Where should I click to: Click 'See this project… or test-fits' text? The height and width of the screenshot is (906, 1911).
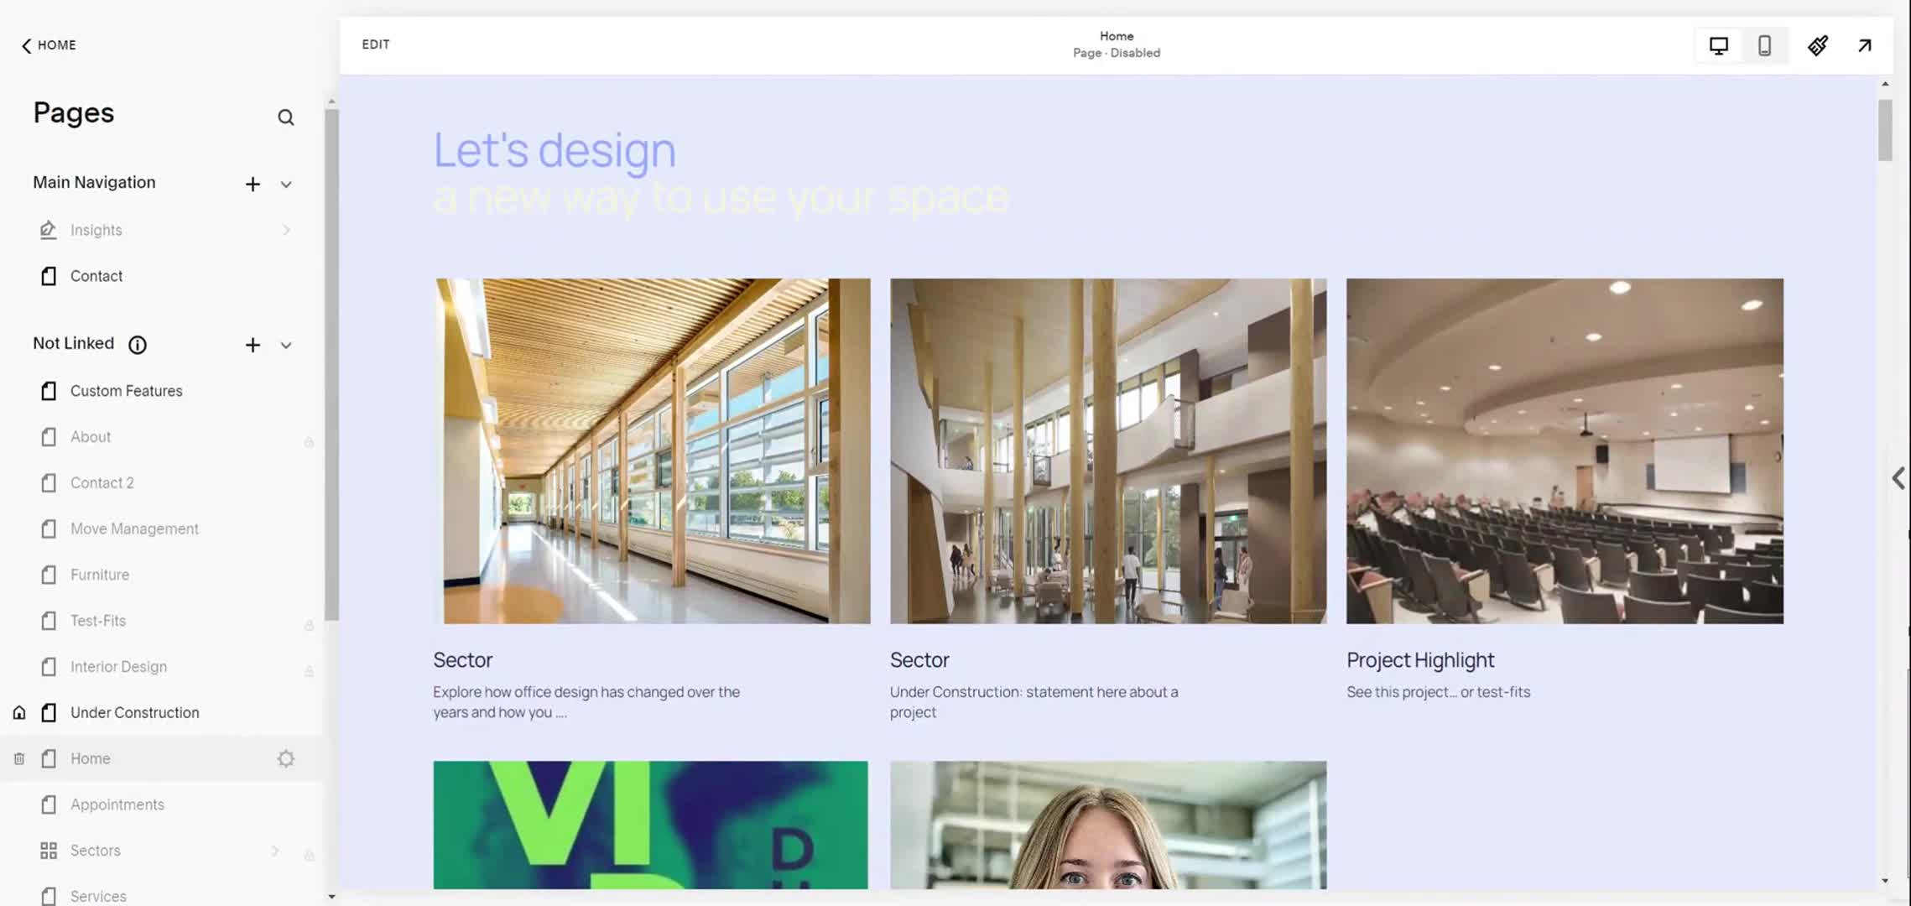[x=1438, y=692]
